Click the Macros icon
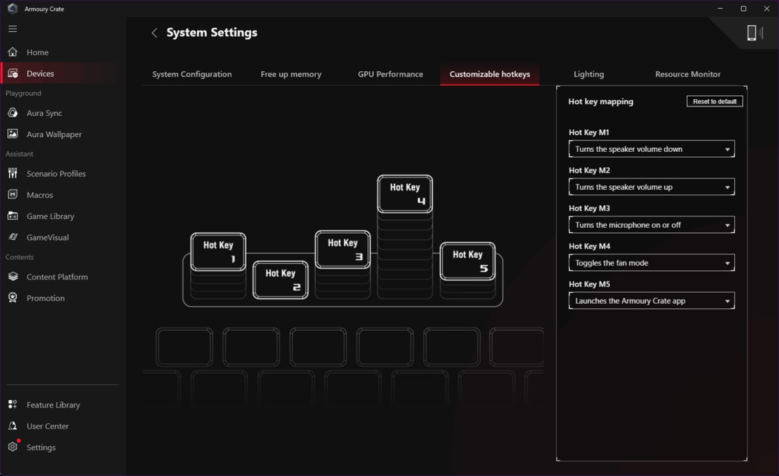 pyautogui.click(x=13, y=194)
